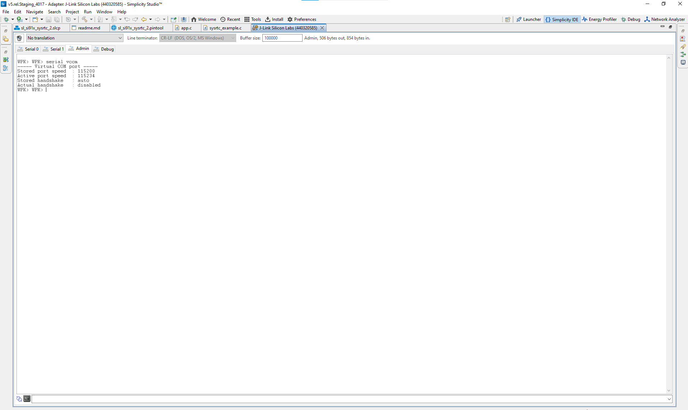Viewport: 688px width, 410px height.
Task: Expand the No translation dropdown
Action: (x=120, y=38)
